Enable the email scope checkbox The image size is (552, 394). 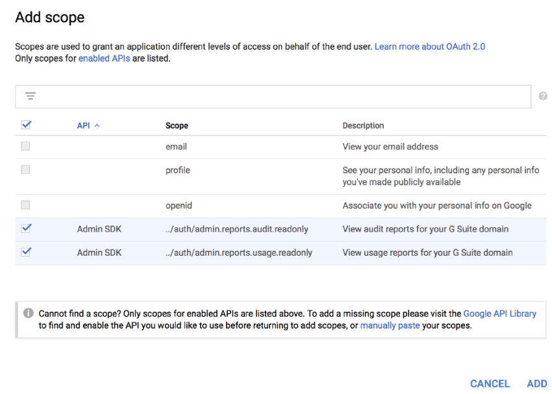click(26, 147)
